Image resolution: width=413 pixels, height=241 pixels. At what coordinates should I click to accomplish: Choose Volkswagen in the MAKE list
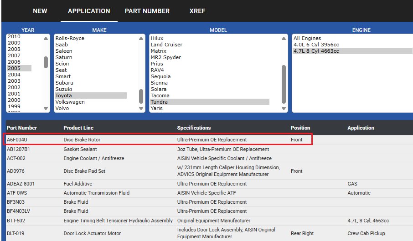[x=70, y=102]
